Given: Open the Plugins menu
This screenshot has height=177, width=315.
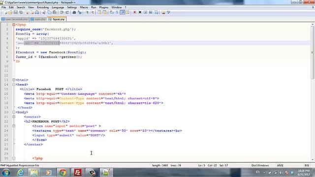Looking at the screenshot, I should pyautogui.click(x=104, y=7).
